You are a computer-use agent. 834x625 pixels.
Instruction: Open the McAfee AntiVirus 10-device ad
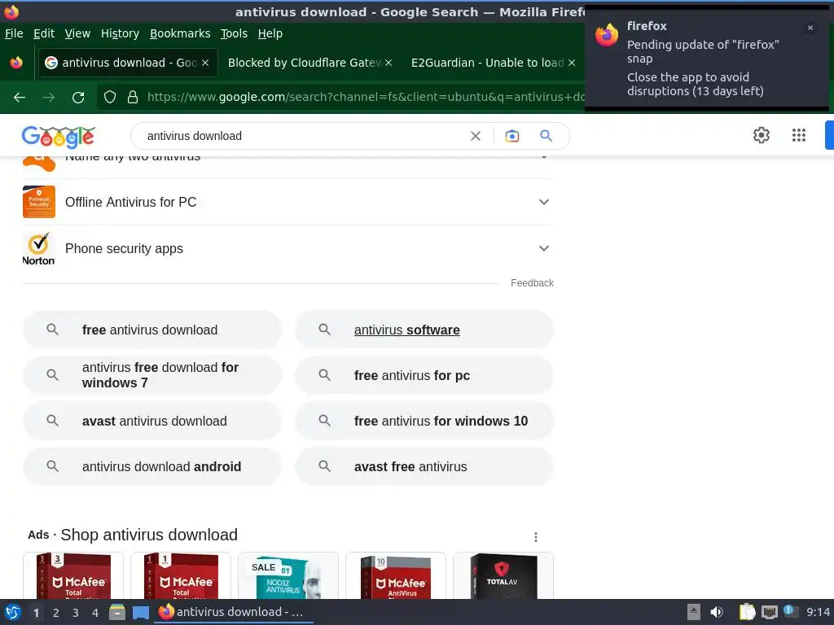396,576
